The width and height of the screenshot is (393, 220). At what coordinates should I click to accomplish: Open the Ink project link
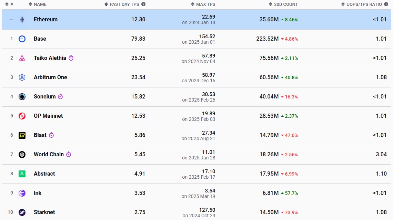pyautogui.click(x=38, y=193)
